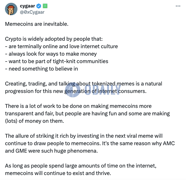Click the paragraph starting "Creating, trading, and talking"

(x=83, y=87)
